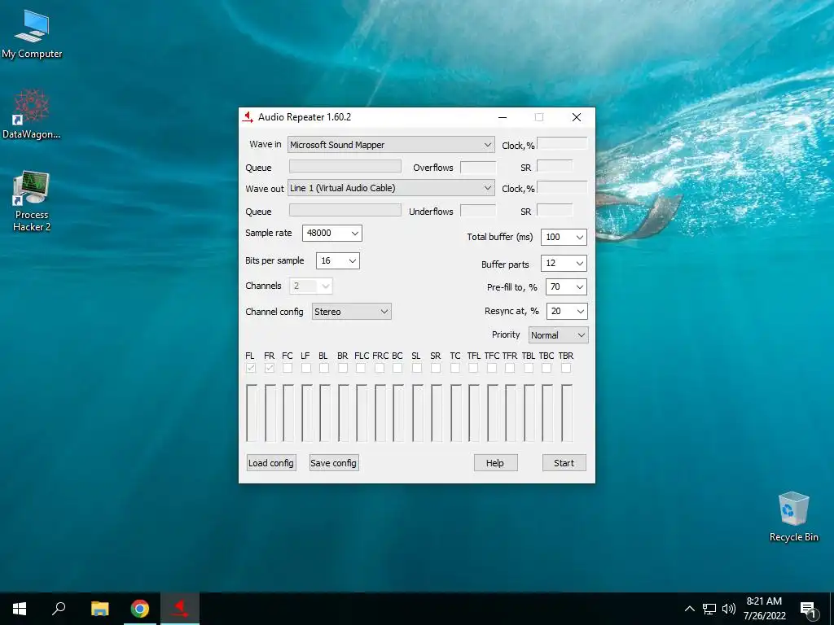Enable the TFL channel checkbox
This screenshot has width=834, height=625.
[x=473, y=368]
